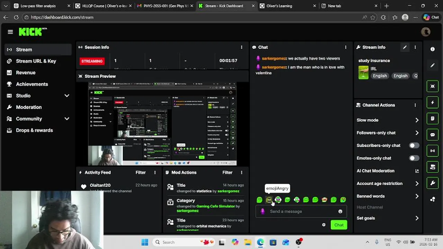
Task: Toggle lightning Activity Feed widget in sidebar
Action: click(x=433, y=102)
